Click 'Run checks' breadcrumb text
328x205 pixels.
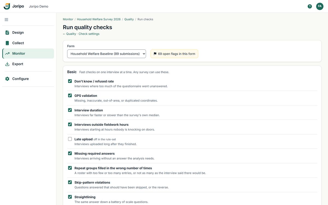pos(145,19)
